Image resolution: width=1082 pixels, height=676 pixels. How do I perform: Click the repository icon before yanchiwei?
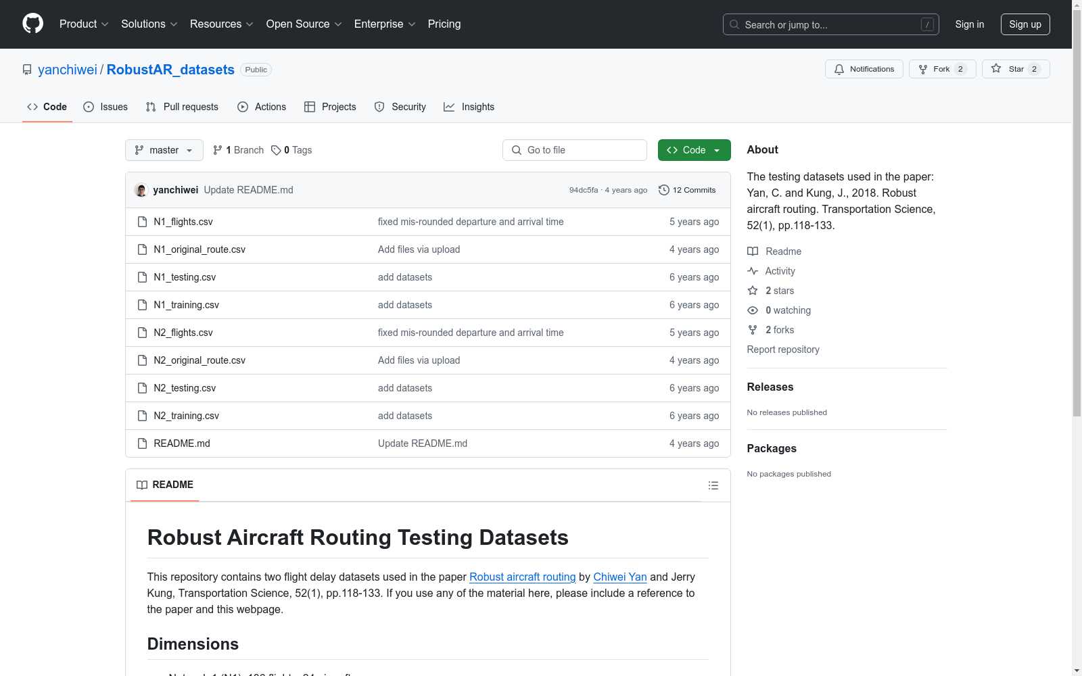click(27, 70)
